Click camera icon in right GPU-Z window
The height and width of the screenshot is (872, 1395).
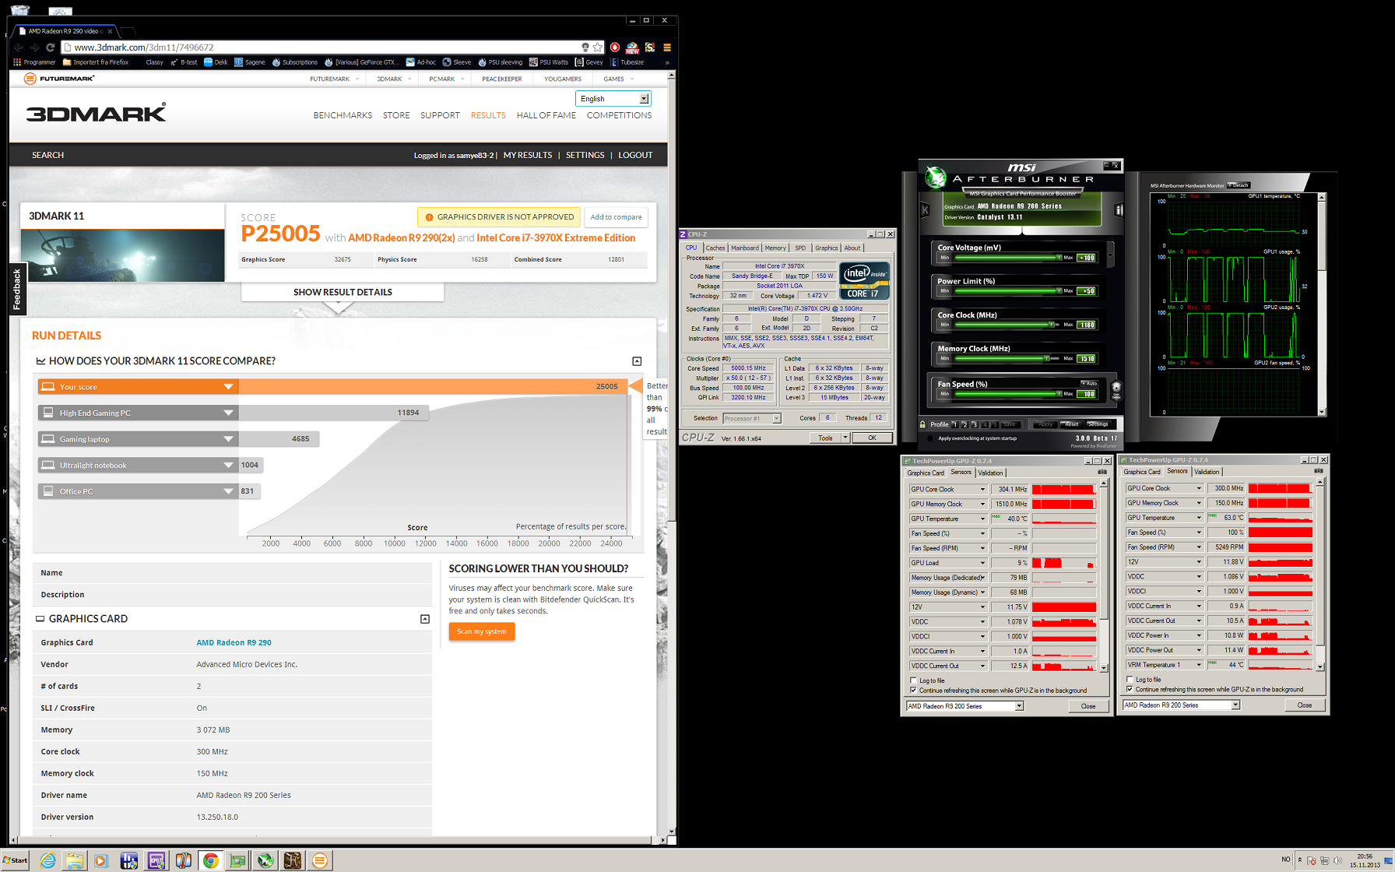(1318, 471)
